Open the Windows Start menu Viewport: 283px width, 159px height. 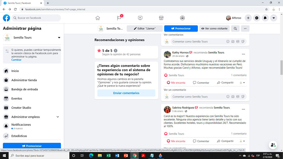(4, 156)
